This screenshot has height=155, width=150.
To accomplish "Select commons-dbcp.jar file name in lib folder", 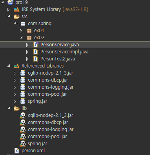I will pyautogui.click(x=48, y=122).
